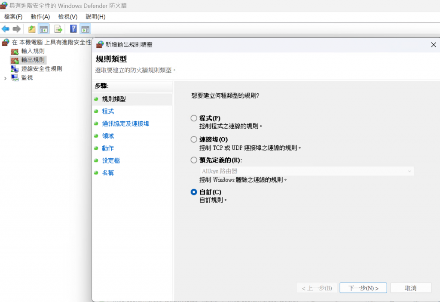Screen dimensions: 440x302
Task: Go to the 動作 step
Action: (x=108, y=148)
